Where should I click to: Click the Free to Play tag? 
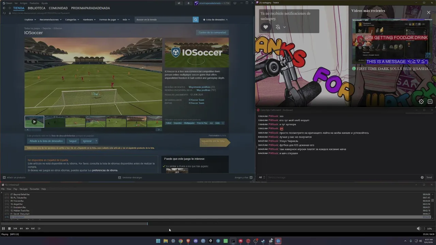(202, 123)
